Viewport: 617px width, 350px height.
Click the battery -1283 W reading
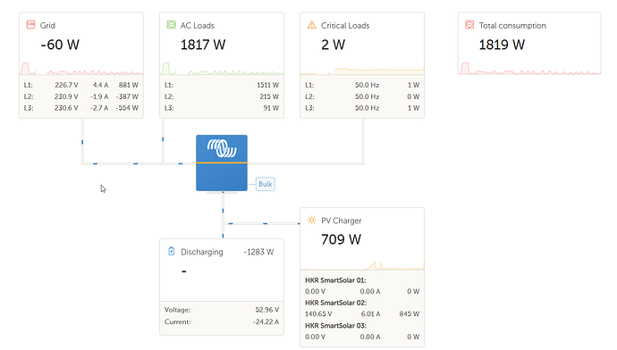[258, 252]
